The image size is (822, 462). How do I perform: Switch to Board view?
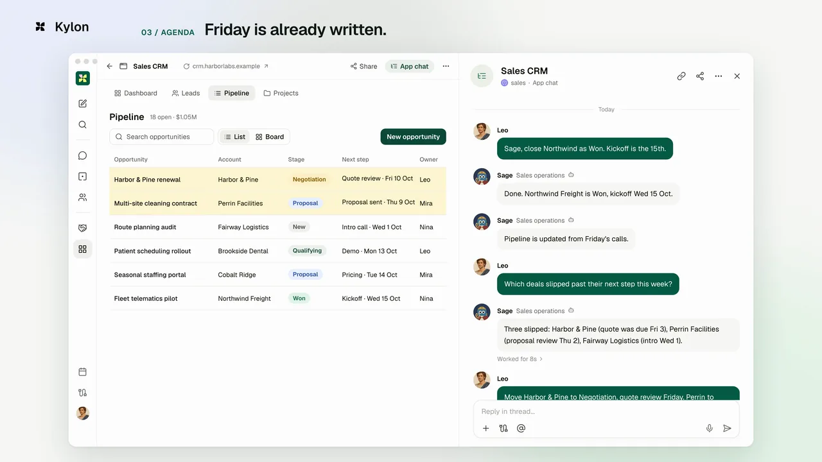tap(270, 137)
